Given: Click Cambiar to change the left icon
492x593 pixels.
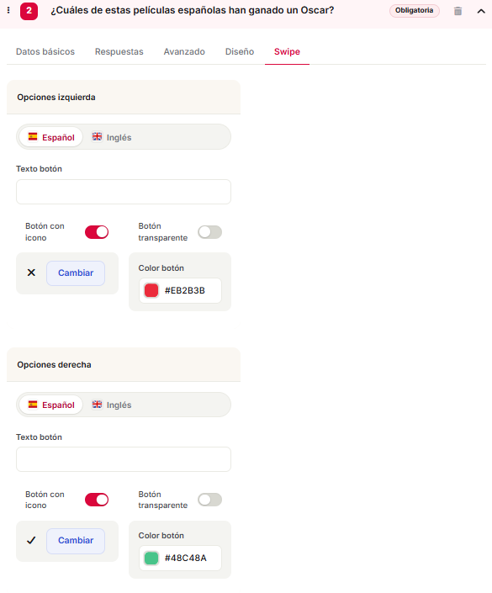Looking at the screenshot, I should (76, 273).
